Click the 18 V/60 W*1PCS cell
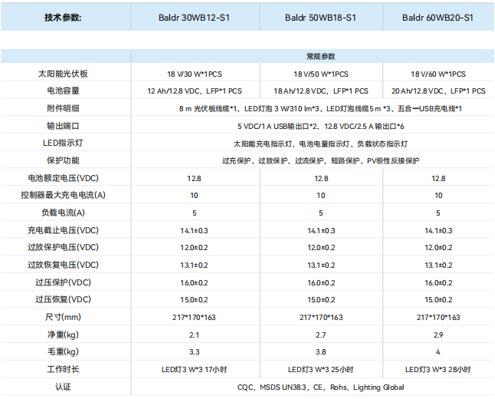Viewport: 495px width, 399px height. point(438,74)
